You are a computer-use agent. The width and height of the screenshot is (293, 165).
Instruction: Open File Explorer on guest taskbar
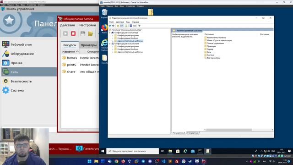coord(170,151)
